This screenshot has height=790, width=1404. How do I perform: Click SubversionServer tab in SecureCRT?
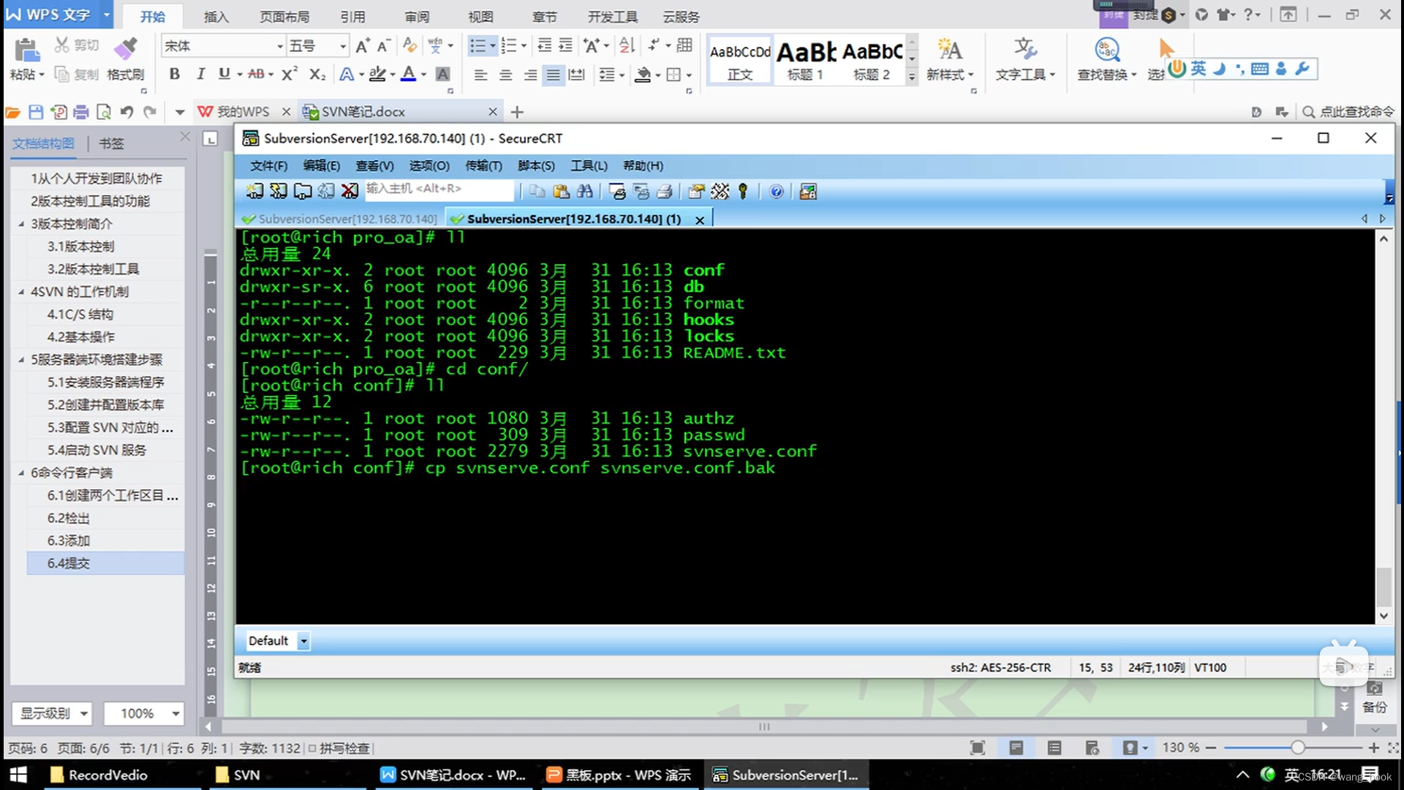(x=340, y=218)
